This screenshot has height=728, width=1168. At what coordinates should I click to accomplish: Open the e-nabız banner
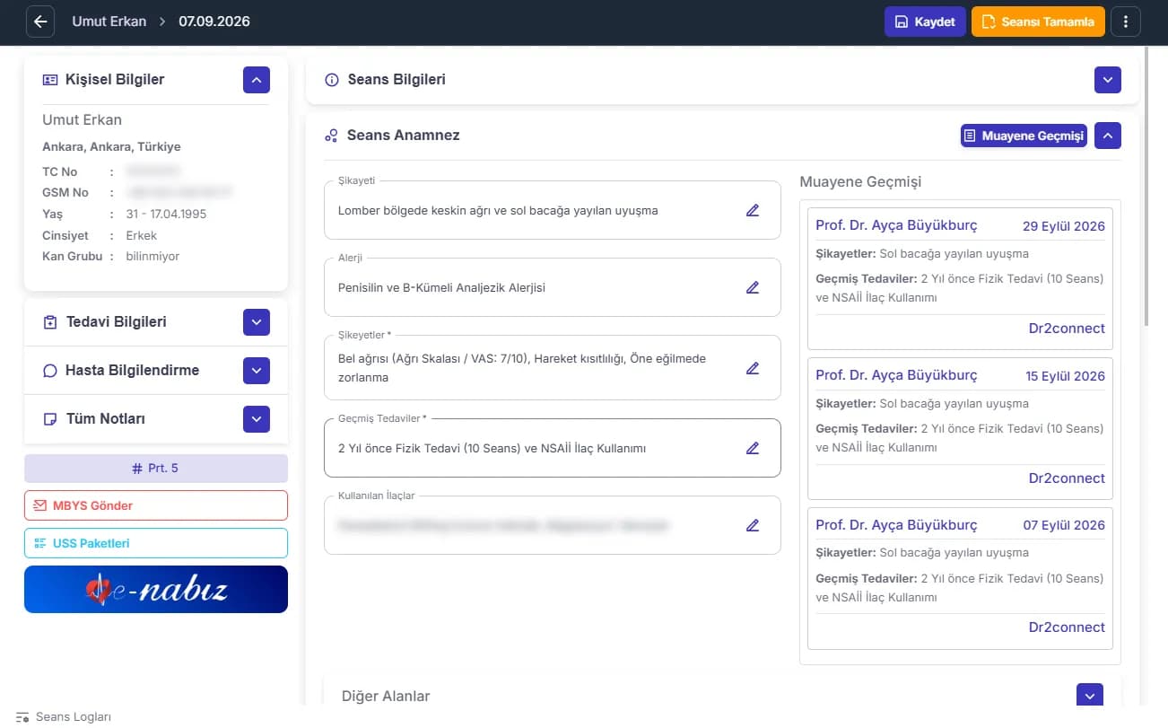pos(156,590)
